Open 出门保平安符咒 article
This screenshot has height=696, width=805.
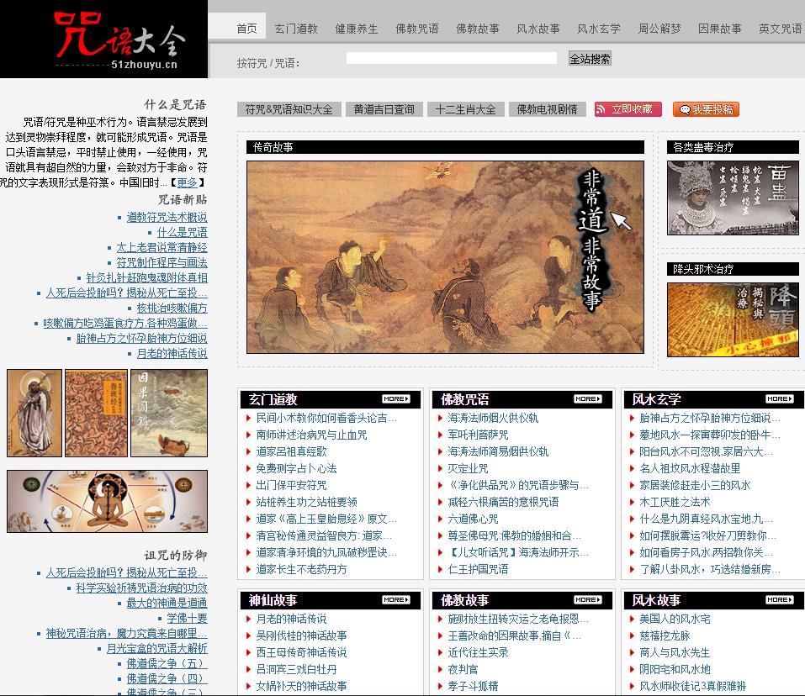292,485
